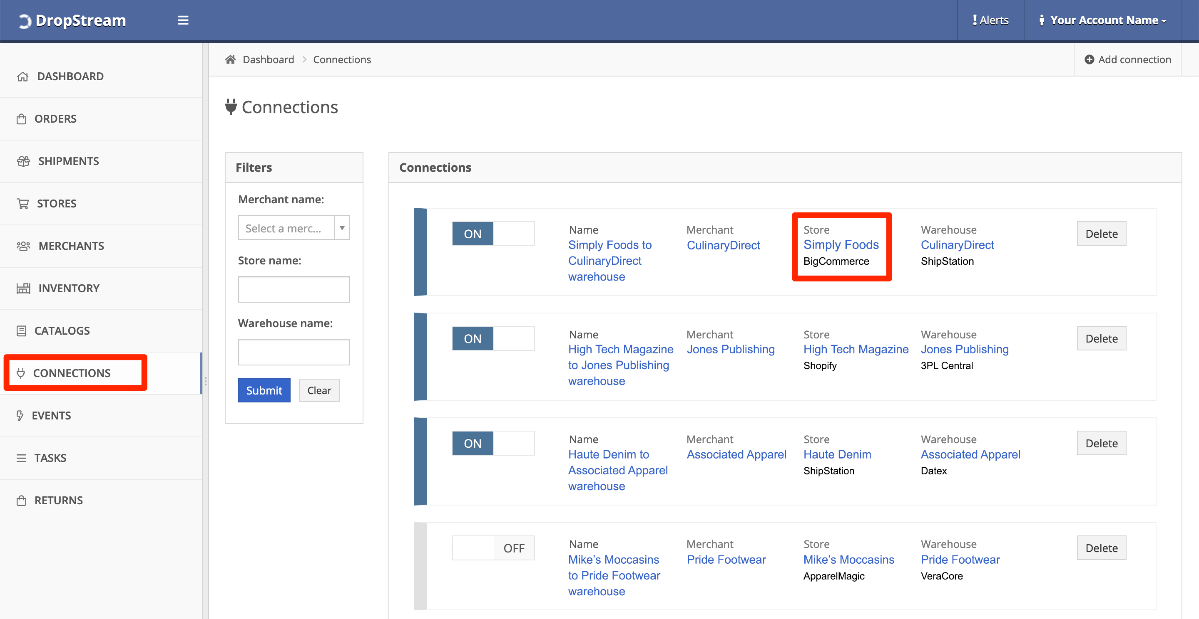1199x619 pixels.
Task: Turn off the Simply Foods connection toggle
Action: tap(493, 234)
